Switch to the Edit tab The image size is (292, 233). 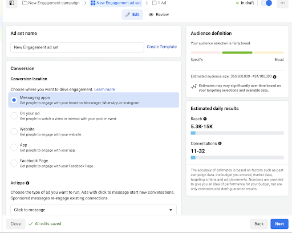click(x=132, y=15)
